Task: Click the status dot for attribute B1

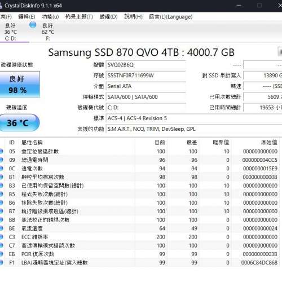Action: (x=1, y=177)
